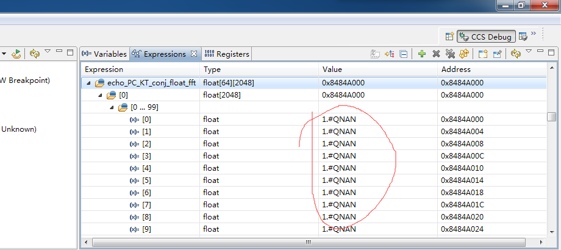This screenshot has width=561, height=250.
Task: Toggle continuous refresh in left Debug panel
Action: pyautogui.click(x=34, y=54)
